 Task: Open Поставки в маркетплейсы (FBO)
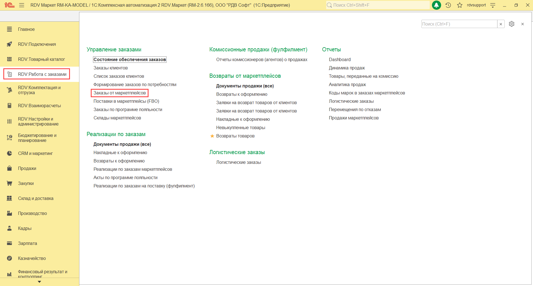[126, 101]
